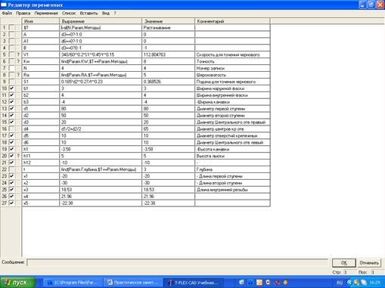Open the Файл menu
The image size is (385, 288).
(7, 13)
